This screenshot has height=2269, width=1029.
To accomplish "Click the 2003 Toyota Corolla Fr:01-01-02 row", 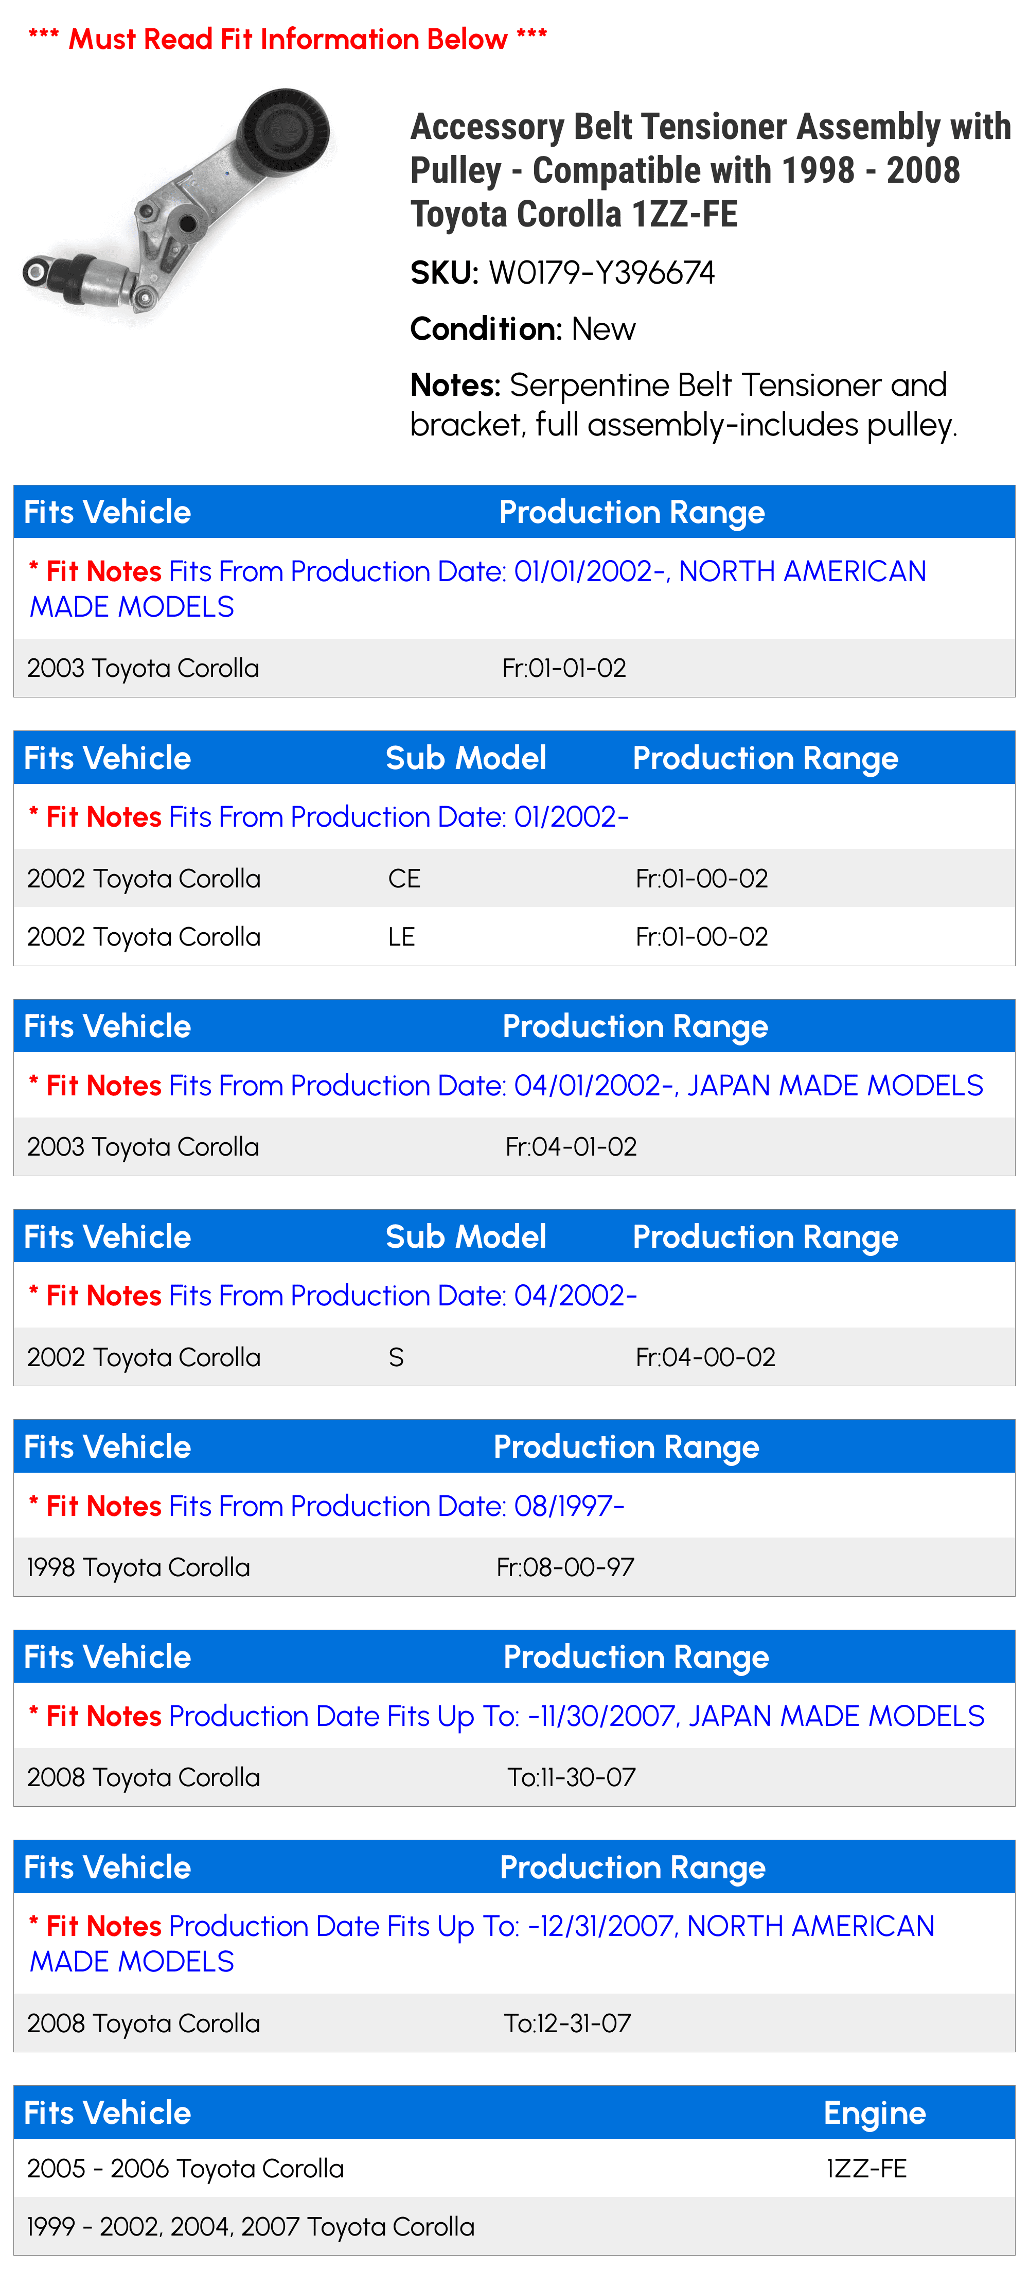I will pyautogui.click(x=514, y=669).
